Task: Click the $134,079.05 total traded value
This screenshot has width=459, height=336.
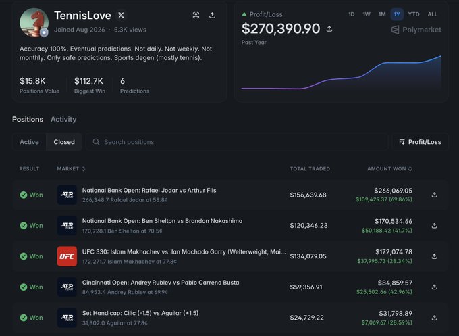Action: [308, 256]
